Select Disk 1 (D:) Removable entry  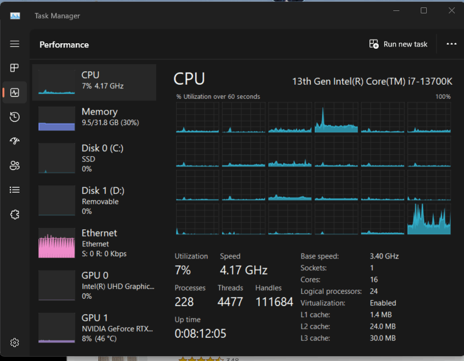click(x=94, y=201)
